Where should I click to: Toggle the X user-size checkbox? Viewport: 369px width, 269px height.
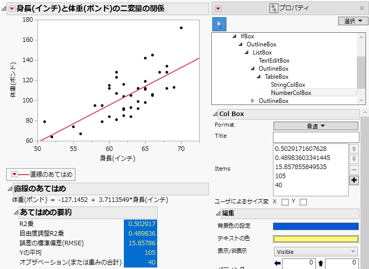click(285, 202)
